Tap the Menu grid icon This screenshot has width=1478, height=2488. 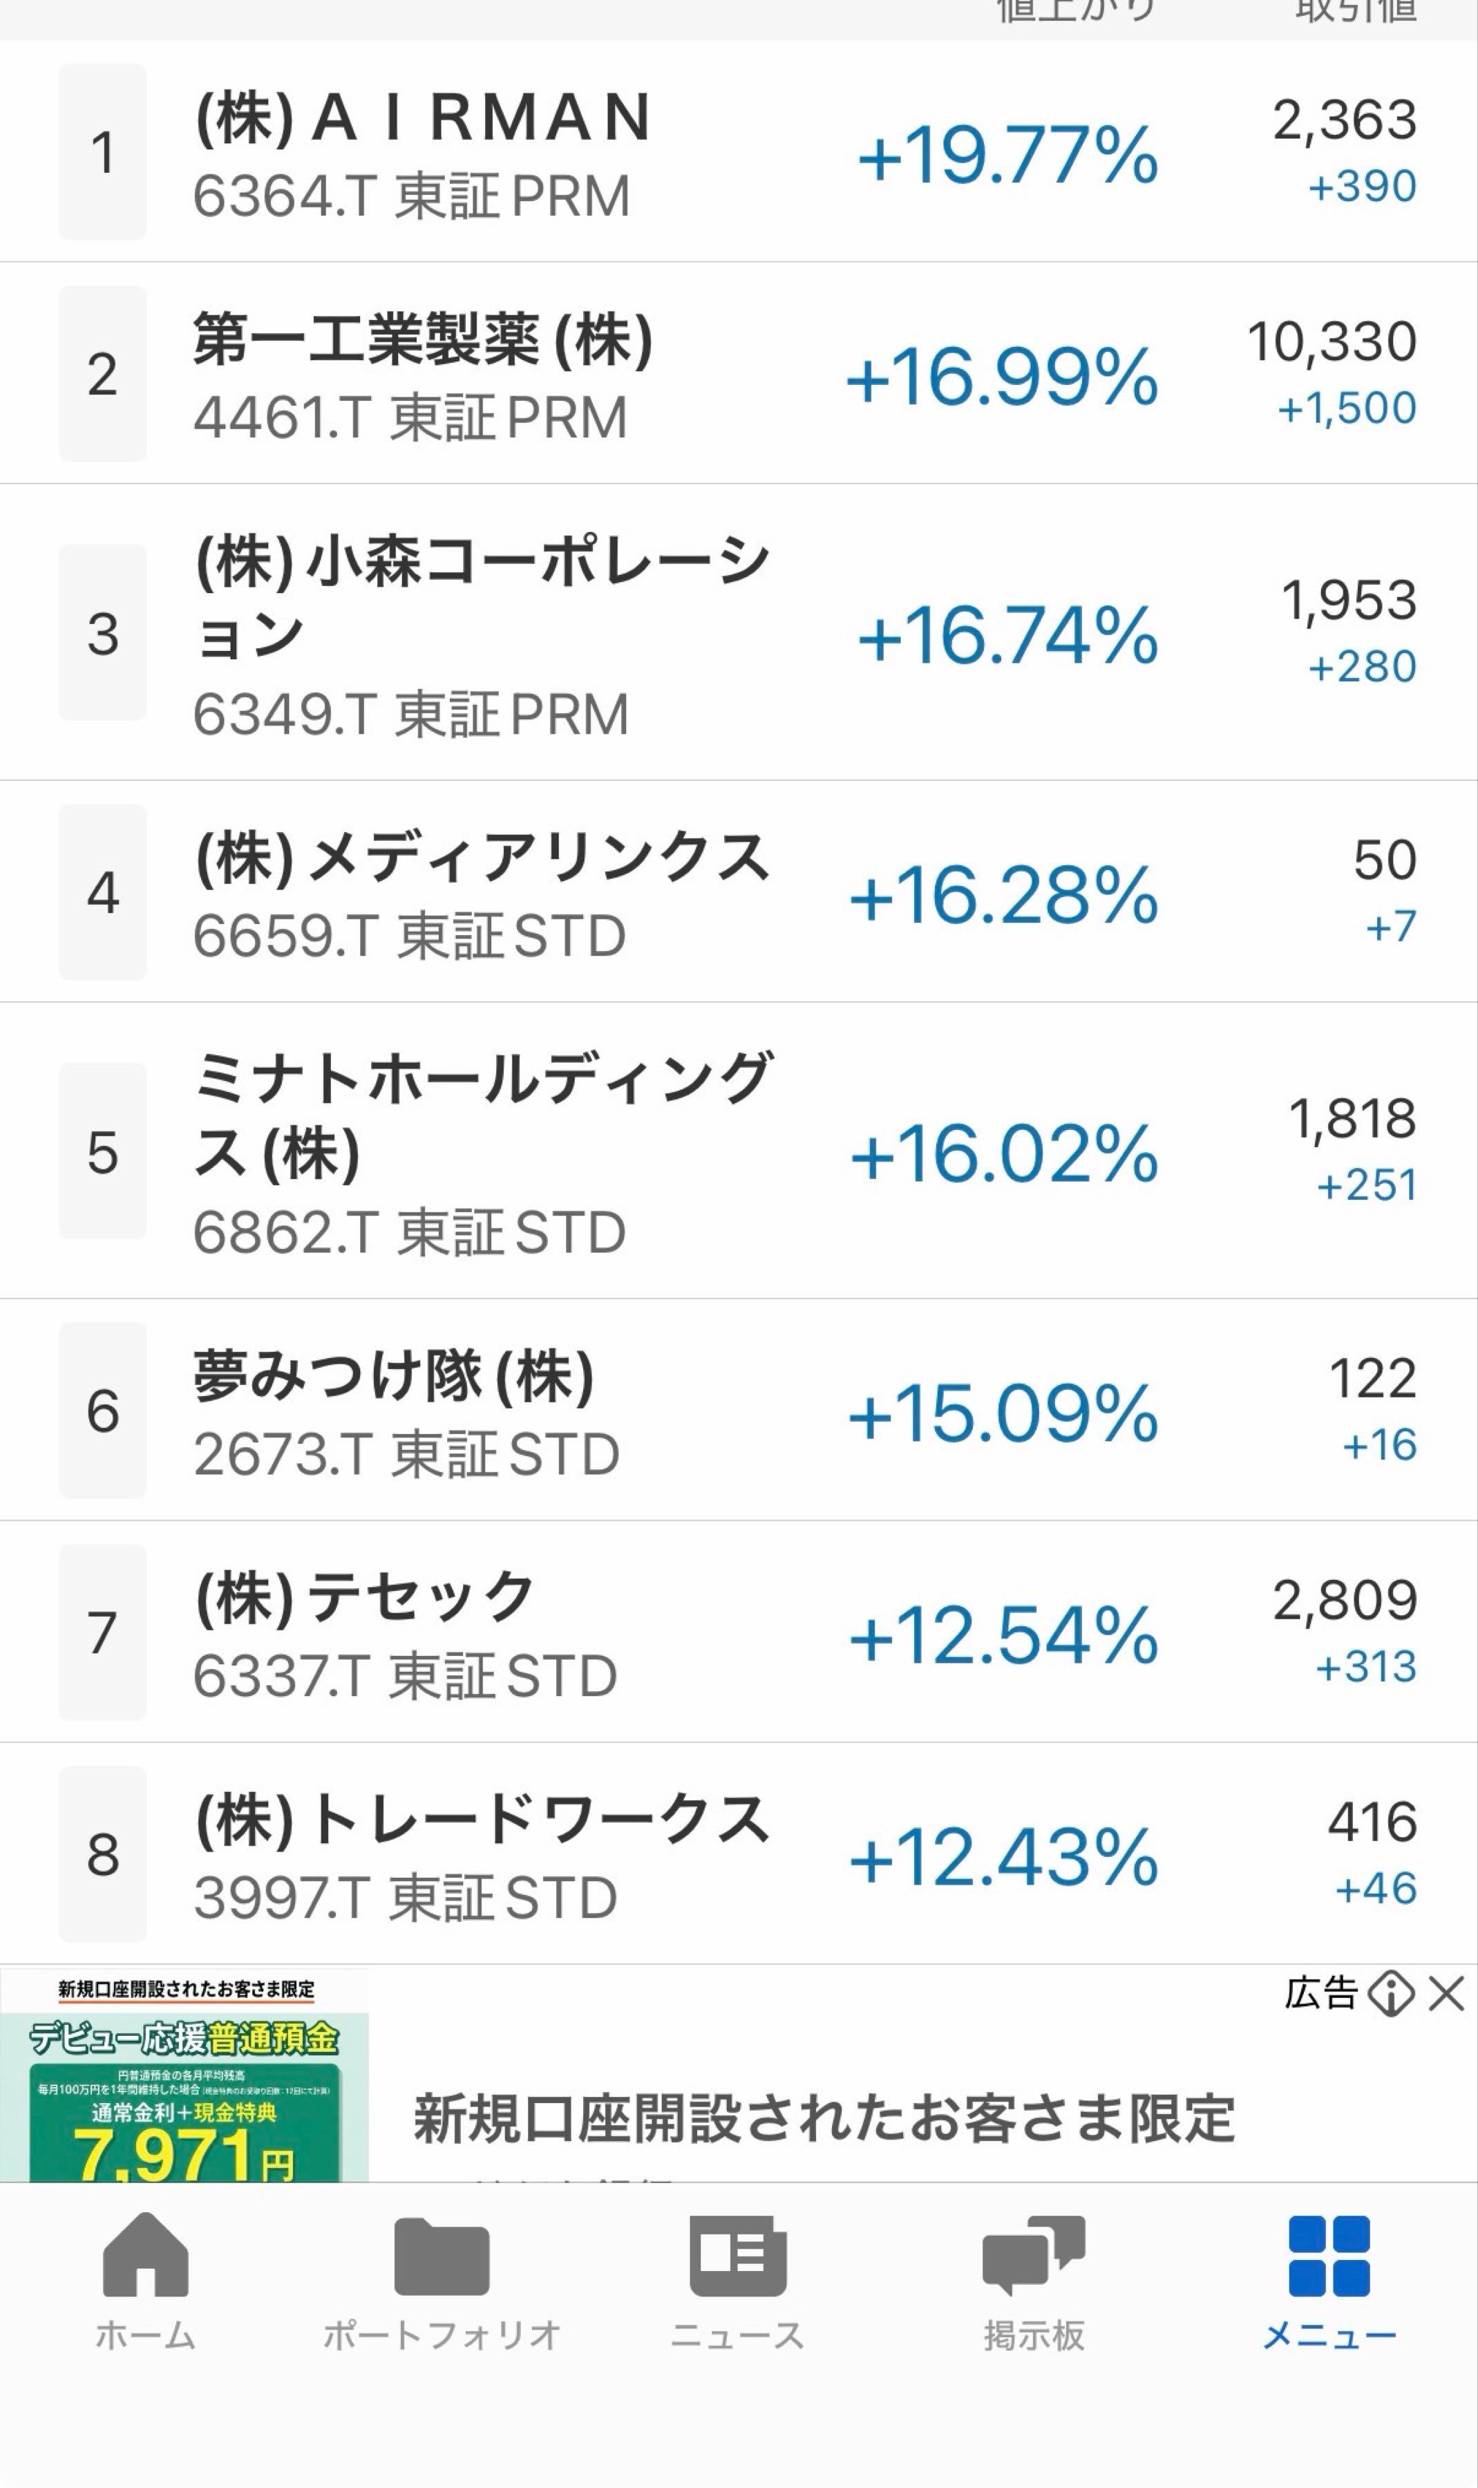pos(1329,2257)
